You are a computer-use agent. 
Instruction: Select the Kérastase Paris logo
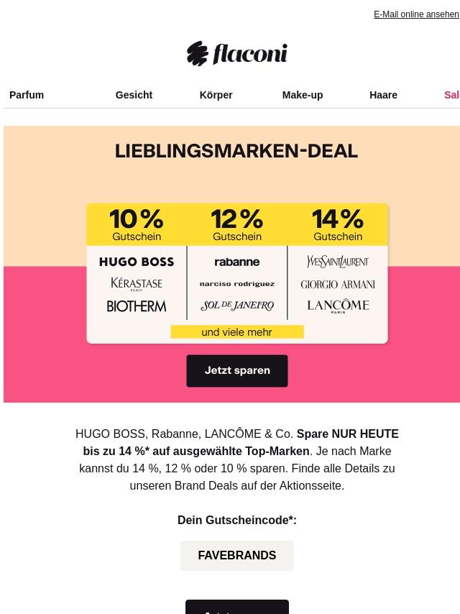(137, 284)
